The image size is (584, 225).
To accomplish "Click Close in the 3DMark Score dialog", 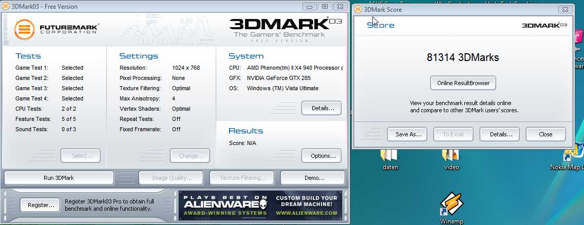I will tap(545, 134).
